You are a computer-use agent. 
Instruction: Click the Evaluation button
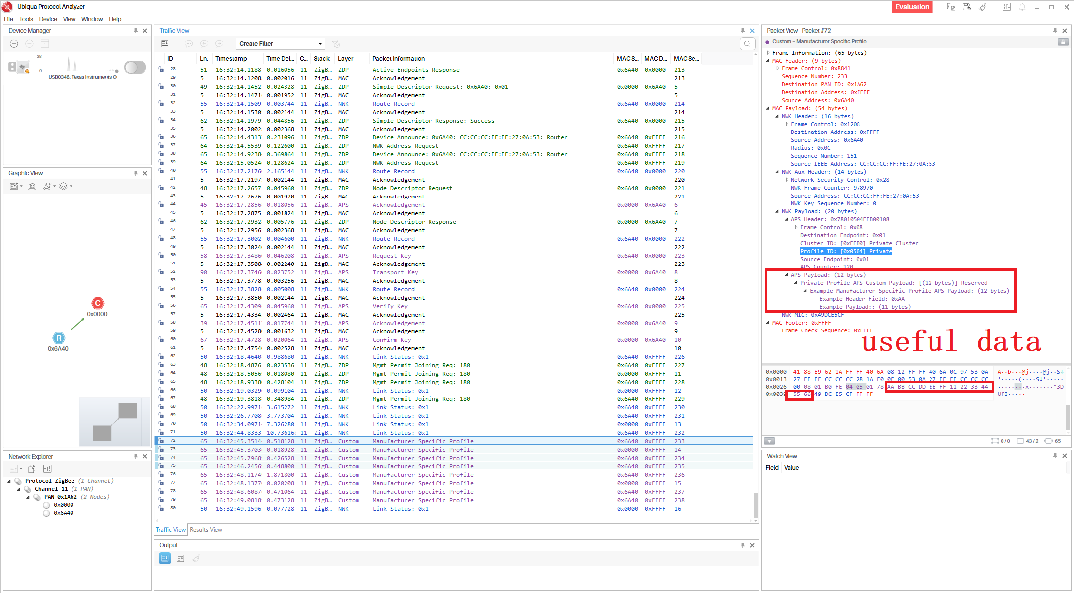(x=912, y=7)
